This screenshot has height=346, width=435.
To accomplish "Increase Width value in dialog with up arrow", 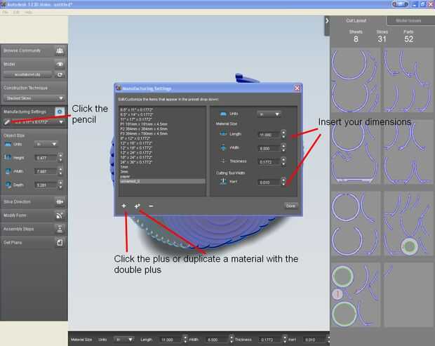I will [x=283, y=146].
